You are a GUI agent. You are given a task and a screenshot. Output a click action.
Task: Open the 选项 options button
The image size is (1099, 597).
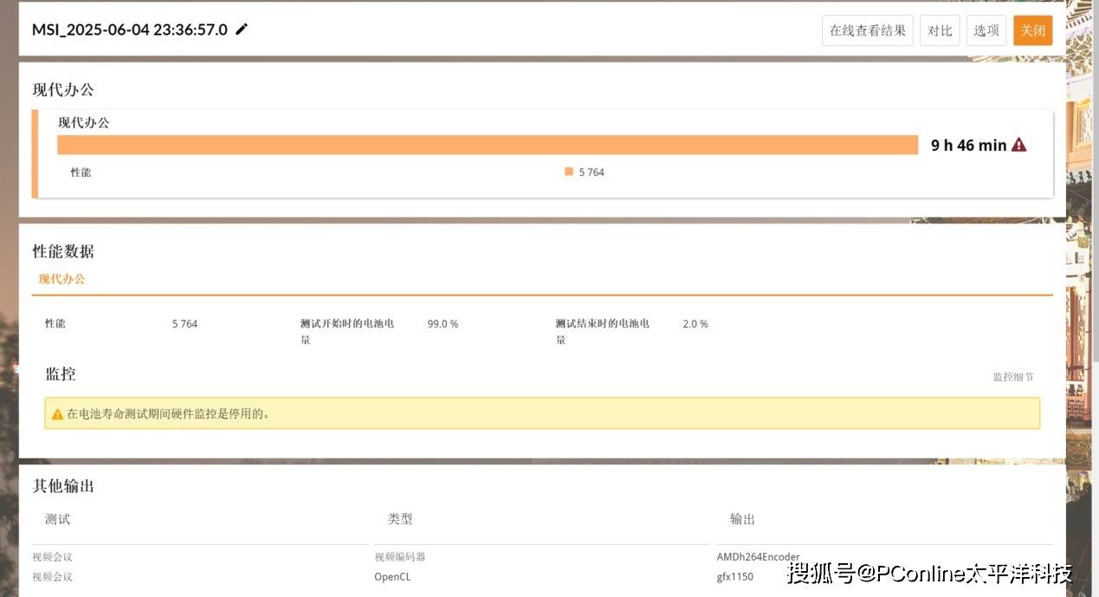pyautogui.click(x=986, y=30)
